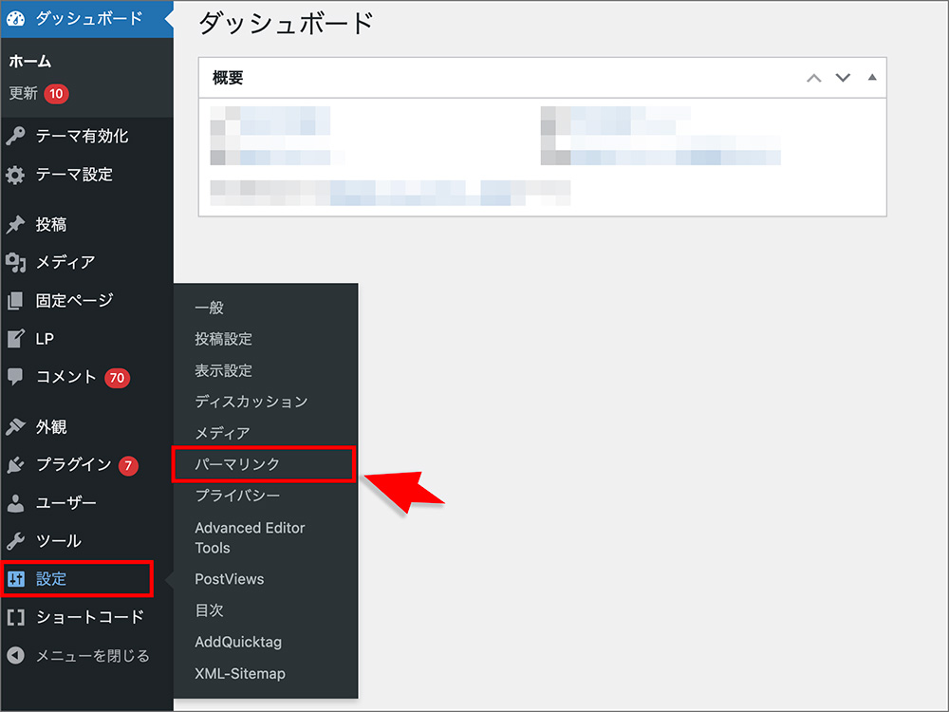This screenshot has height=712, width=949.
Task: Open 更新 updates page
Action: pyautogui.click(x=23, y=93)
